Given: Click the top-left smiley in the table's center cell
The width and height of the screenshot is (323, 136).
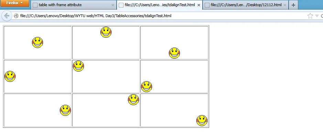Looking at the screenshot, I should [x=78, y=66].
